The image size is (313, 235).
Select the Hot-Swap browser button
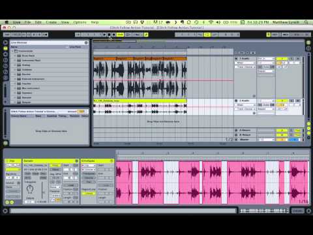[6, 78]
